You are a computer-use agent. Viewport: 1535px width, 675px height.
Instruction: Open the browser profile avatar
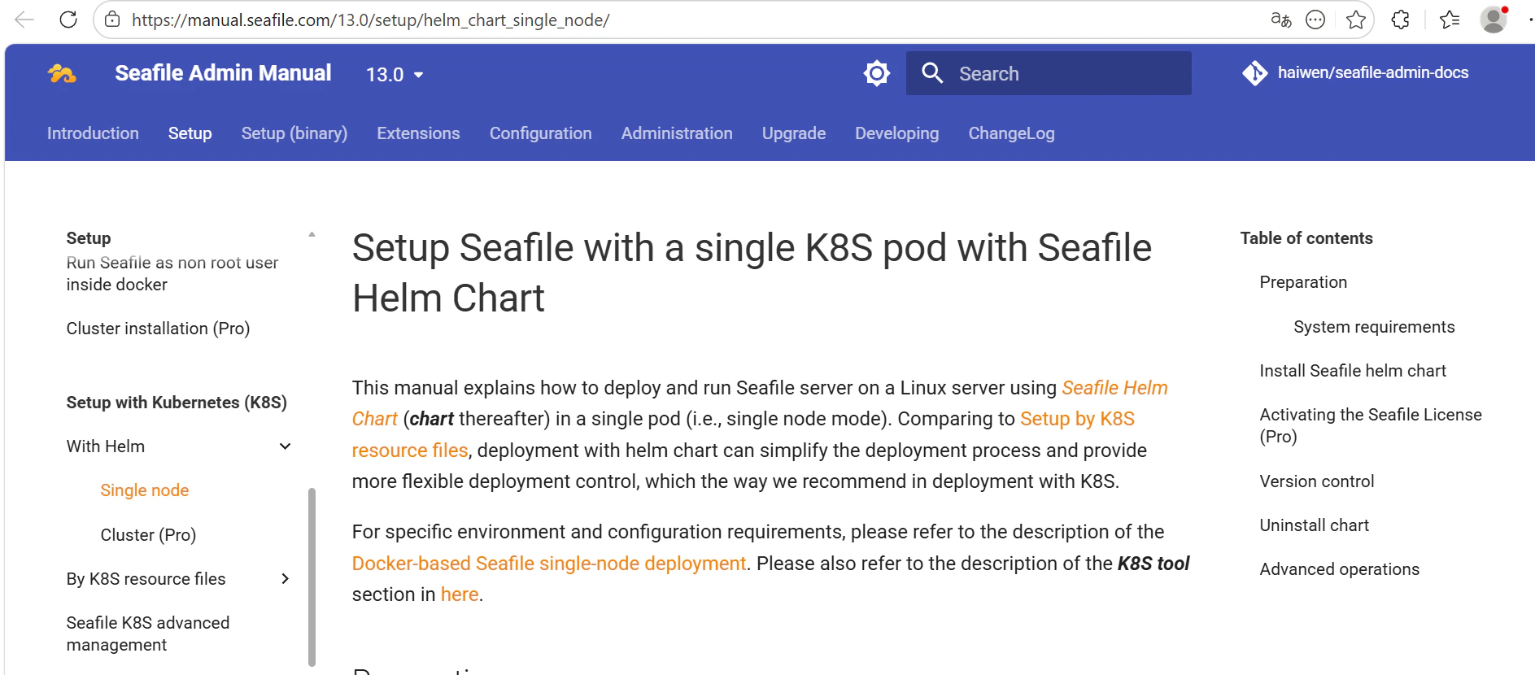coord(1493,20)
